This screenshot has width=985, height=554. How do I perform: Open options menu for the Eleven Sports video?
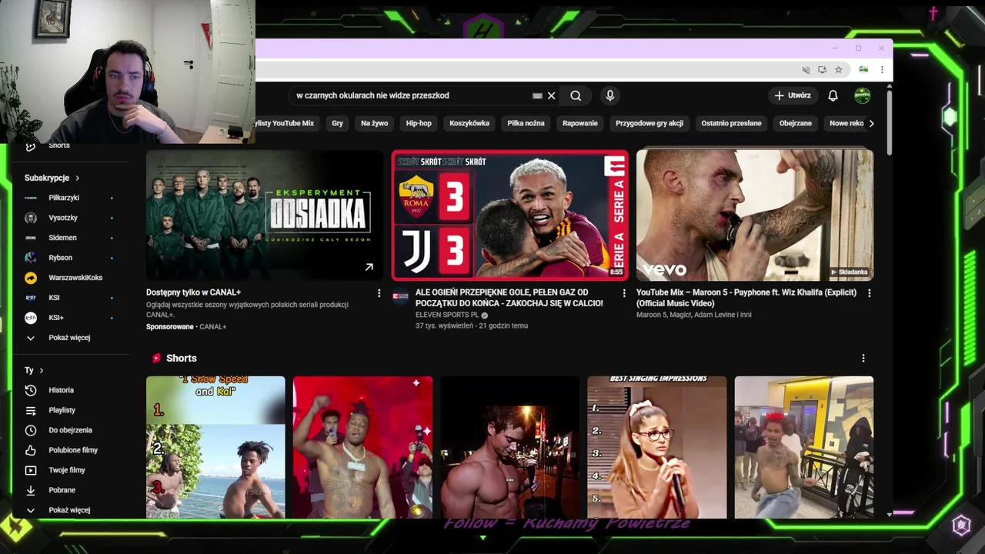point(624,293)
